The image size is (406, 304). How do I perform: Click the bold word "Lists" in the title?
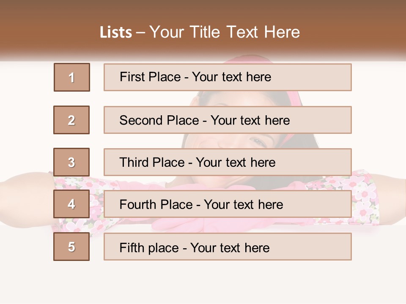pyautogui.click(x=116, y=33)
